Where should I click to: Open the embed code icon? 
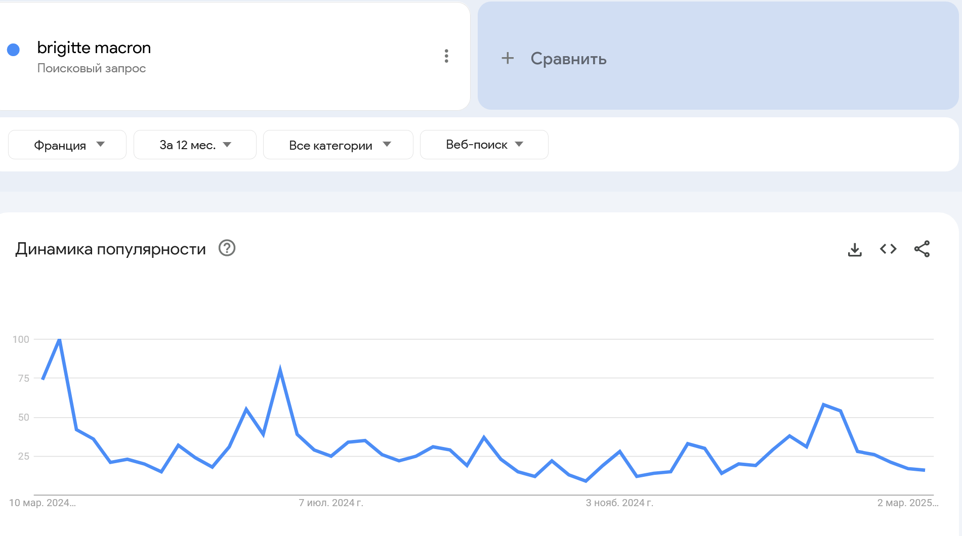888,249
